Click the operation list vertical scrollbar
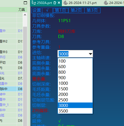The height and width of the screenshot is (126, 124). click(25, 76)
